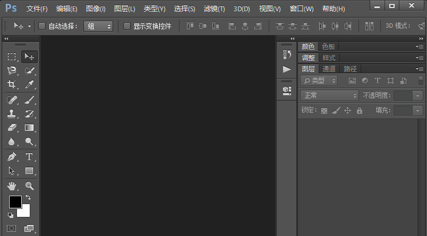
Task: Toggle Quick Mask mode
Action: 12,228
